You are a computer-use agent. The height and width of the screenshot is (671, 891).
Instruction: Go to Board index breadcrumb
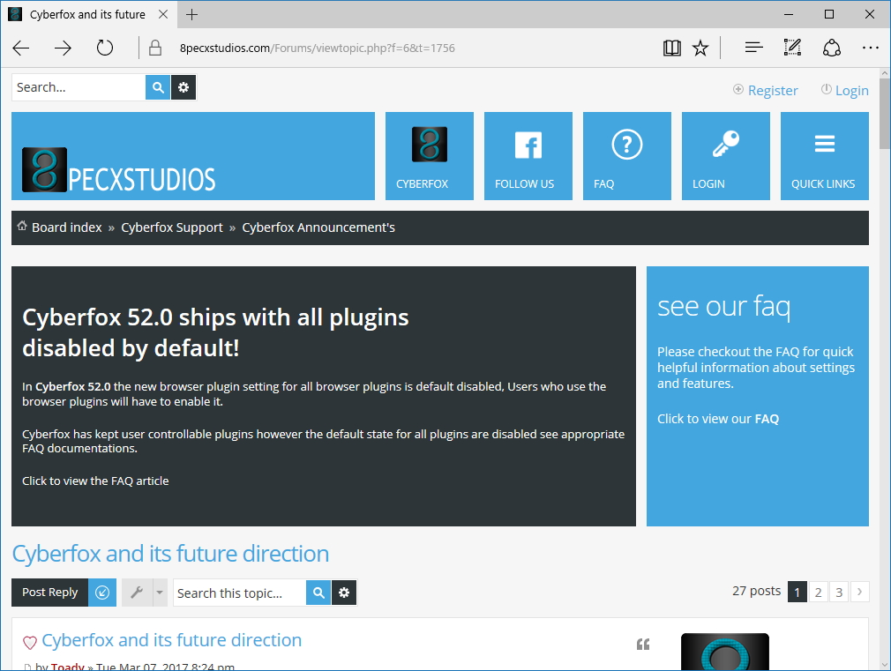pyautogui.click(x=66, y=227)
